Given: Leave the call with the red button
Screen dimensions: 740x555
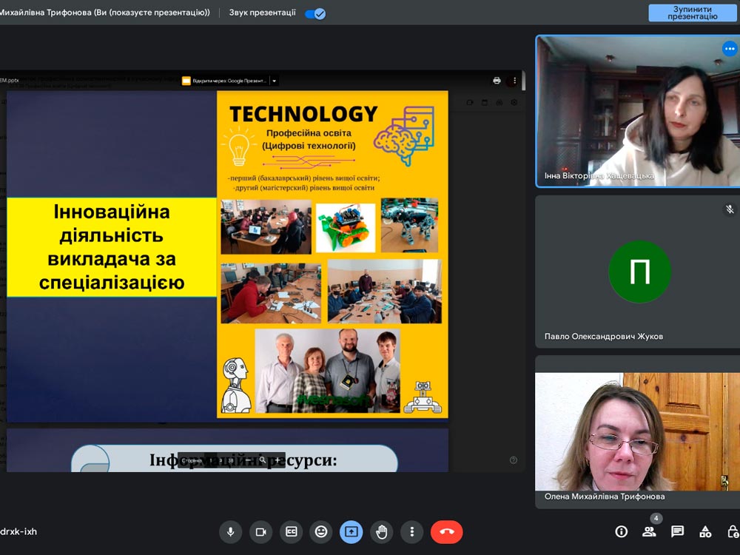Looking at the screenshot, I should tap(446, 531).
